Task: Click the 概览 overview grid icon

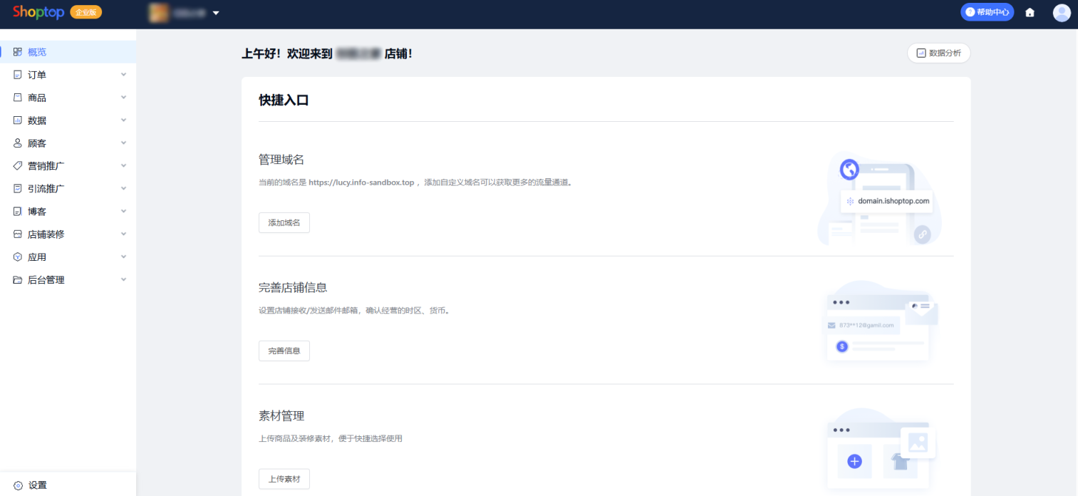Action: (18, 52)
